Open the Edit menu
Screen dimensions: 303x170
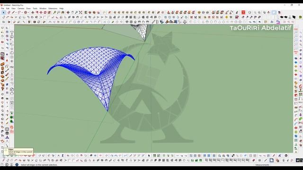click(8, 8)
